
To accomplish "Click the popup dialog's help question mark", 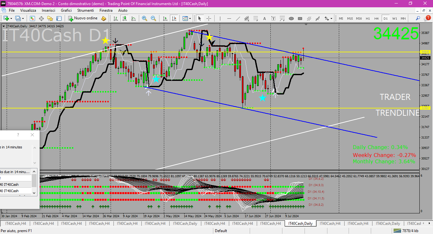I will pyautogui.click(x=18, y=135).
